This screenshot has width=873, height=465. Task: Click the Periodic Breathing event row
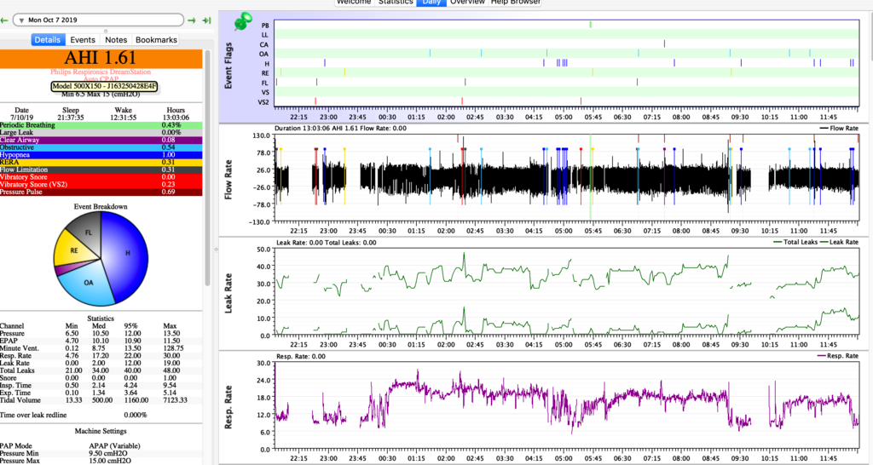pos(101,125)
